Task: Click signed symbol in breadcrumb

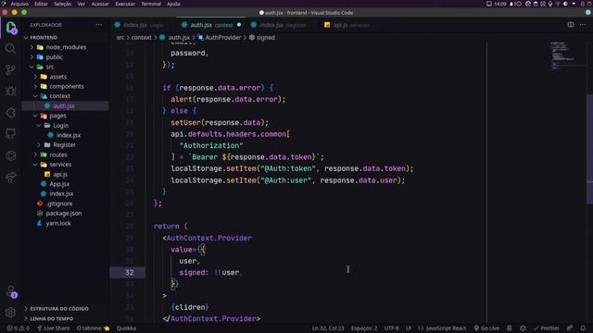Action: point(262,37)
